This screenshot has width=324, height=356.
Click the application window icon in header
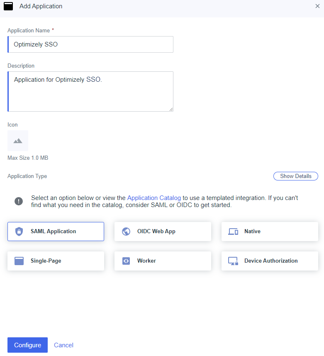click(8, 6)
